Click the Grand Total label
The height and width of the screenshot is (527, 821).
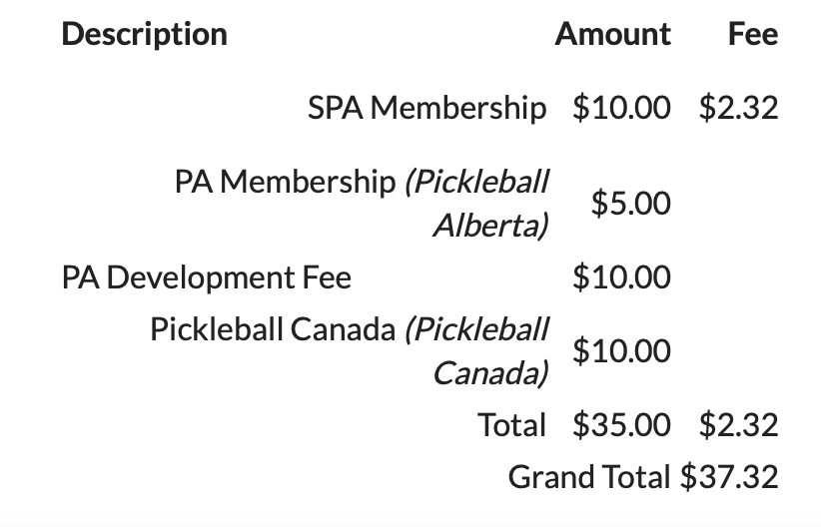pos(589,477)
